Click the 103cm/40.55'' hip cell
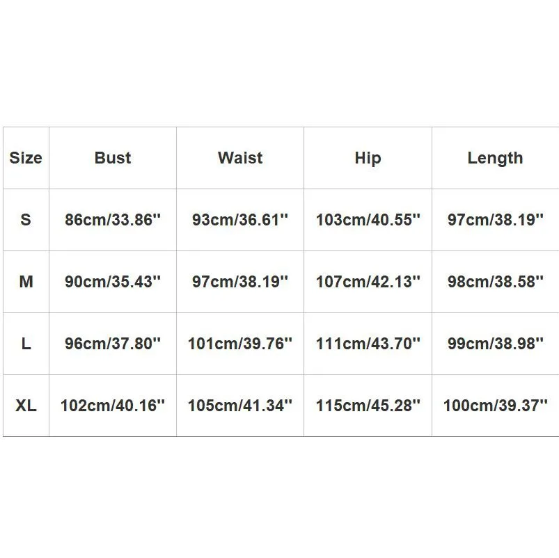 point(368,220)
